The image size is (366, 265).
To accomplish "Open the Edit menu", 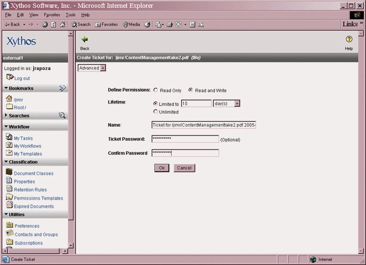I will (x=20, y=15).
